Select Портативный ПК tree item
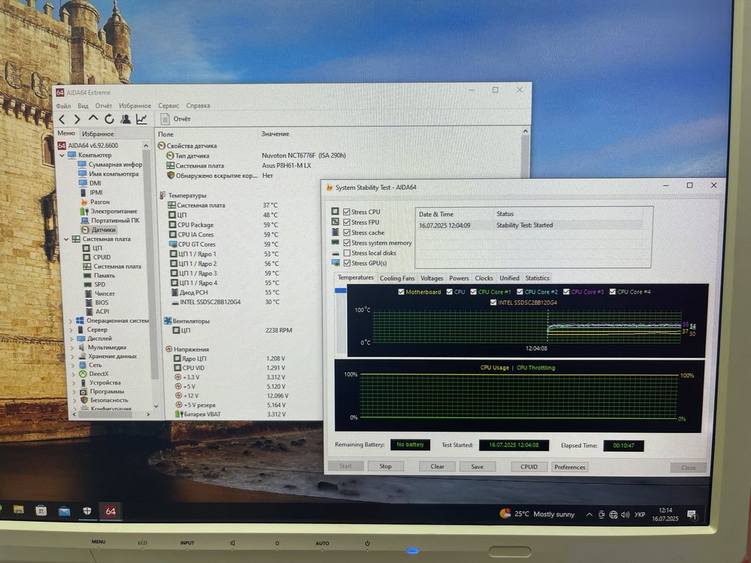Image resolution: width=751 pixels, height=563 pixels. pyautogui.click(x=110, y=220)
